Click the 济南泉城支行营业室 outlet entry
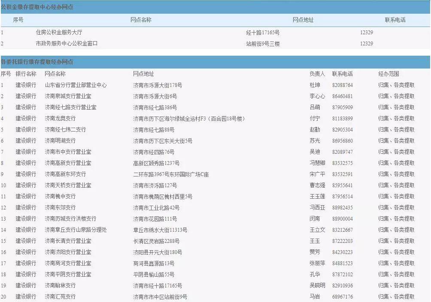 pyautogui.click(x=68, y=96)
